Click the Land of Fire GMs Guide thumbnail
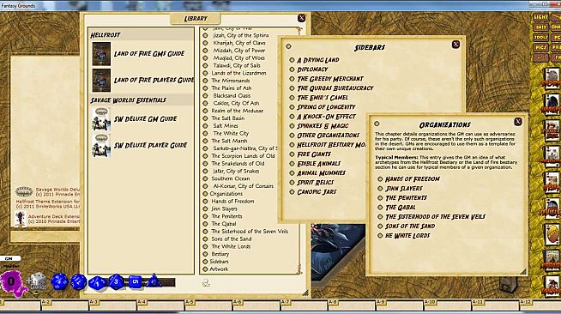This screenshot has height=314, width=561. [x=101, y=54]
